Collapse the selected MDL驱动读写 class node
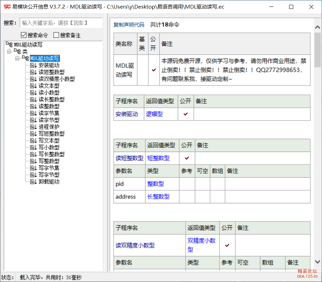This screenshot has width=322, height=282. tap(17, 59)
